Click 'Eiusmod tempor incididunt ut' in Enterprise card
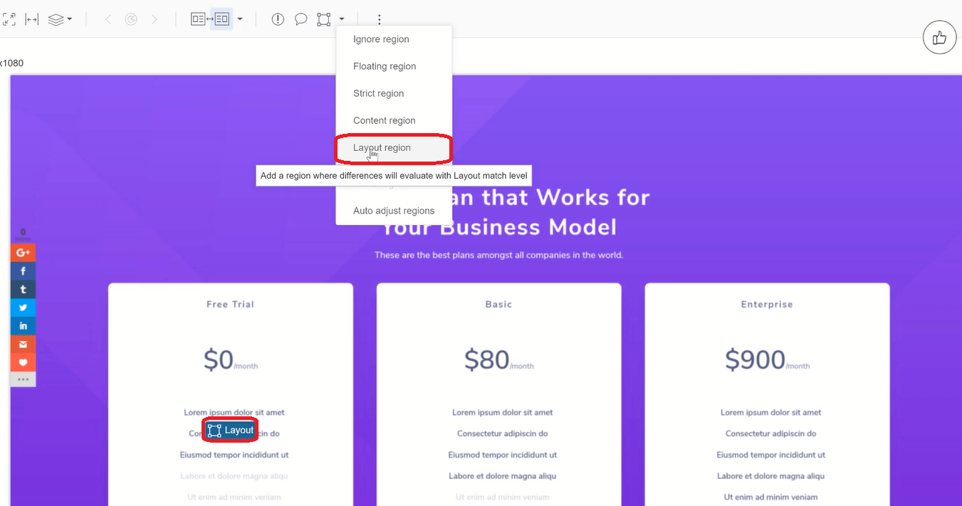 point(771,455)
